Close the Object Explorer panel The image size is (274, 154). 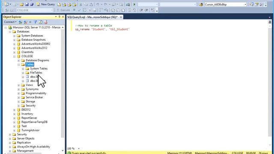63,17
